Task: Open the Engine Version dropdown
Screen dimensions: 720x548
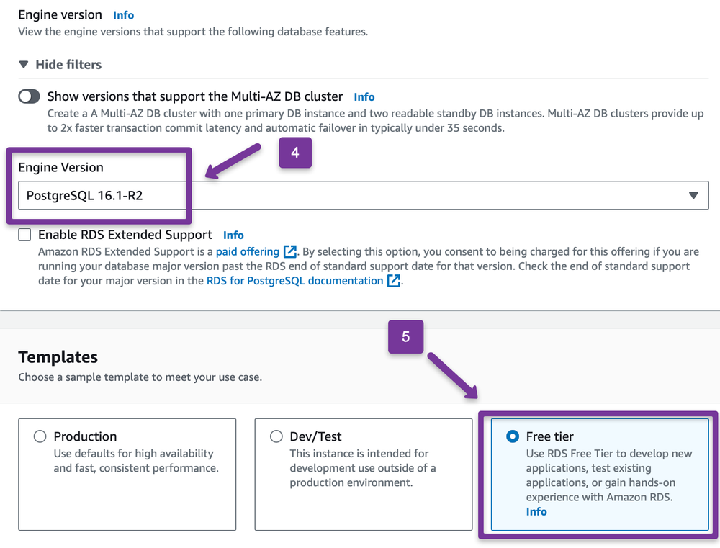Action: tap(360, 195)
